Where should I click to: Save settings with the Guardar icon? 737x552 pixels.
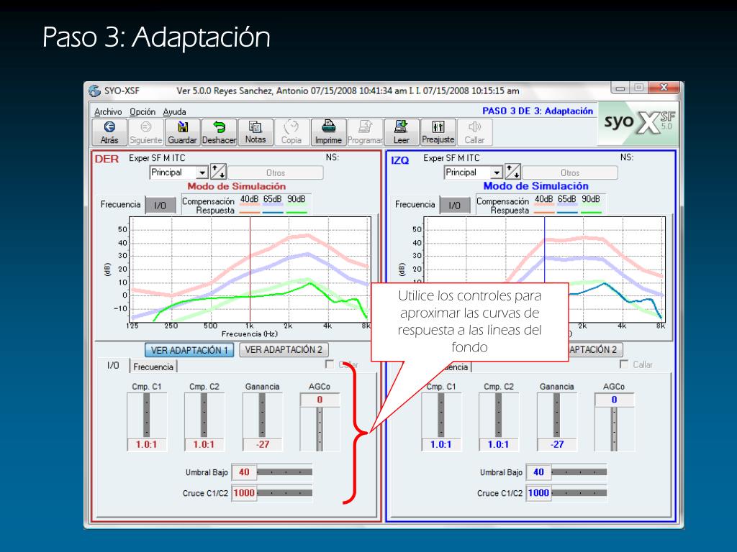tap(182, 132)
